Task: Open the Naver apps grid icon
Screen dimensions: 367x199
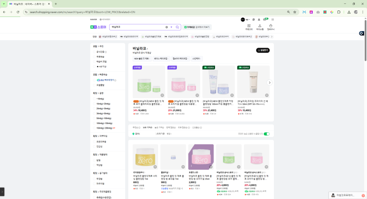Action: [x=272, y=20]
